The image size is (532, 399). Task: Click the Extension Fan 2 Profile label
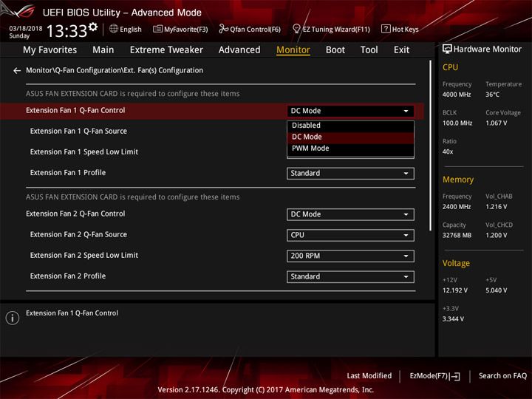[68, 276]
